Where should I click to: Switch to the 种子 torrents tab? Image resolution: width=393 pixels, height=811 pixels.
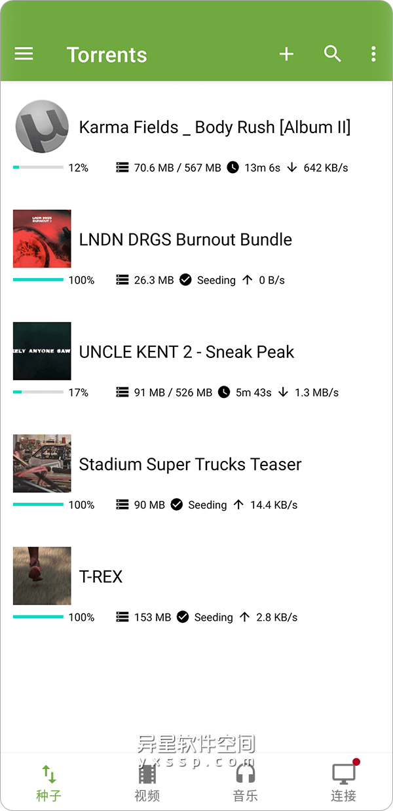(x=49, y=783)
